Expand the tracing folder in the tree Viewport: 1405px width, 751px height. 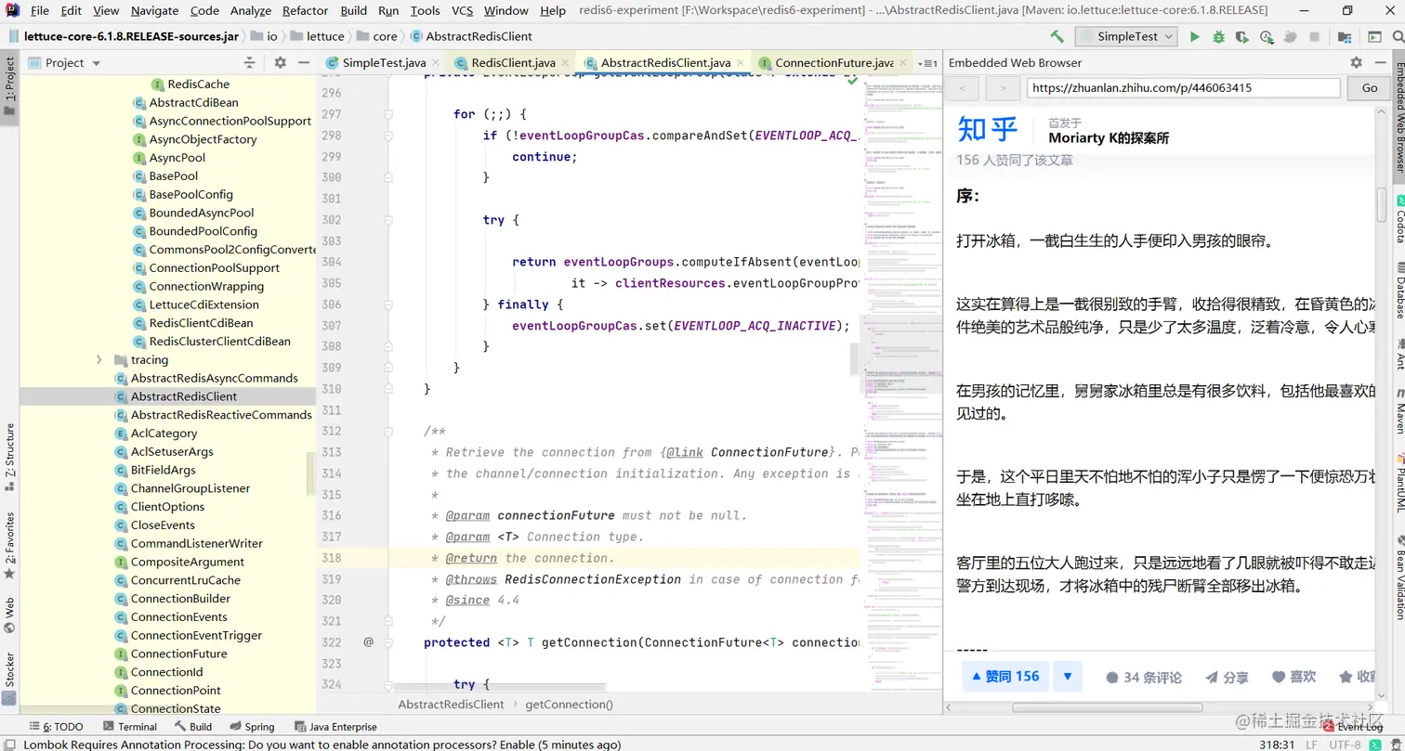coord(99,359)
